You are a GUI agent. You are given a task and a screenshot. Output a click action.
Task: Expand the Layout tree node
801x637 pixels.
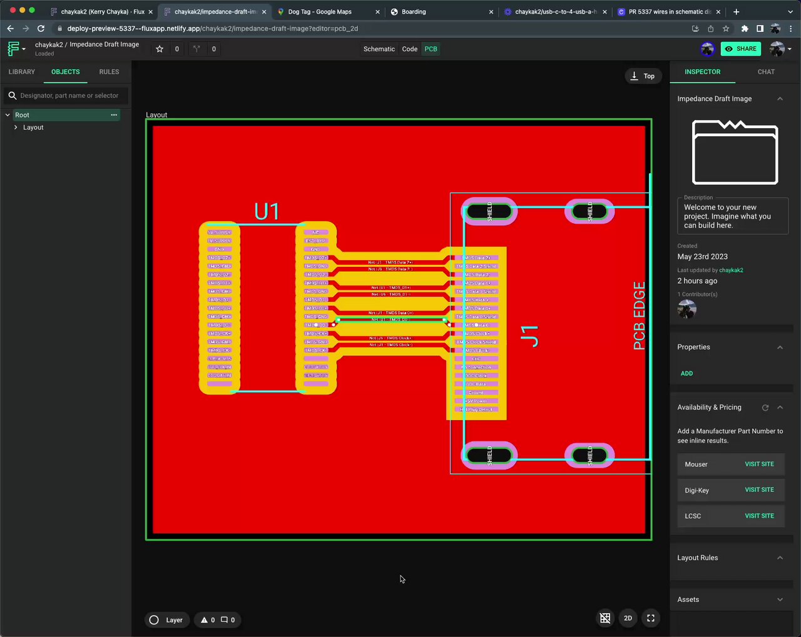16,128
